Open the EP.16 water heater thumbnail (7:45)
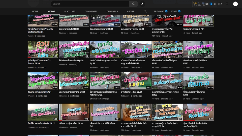The image size is (242, 136). 74,112
